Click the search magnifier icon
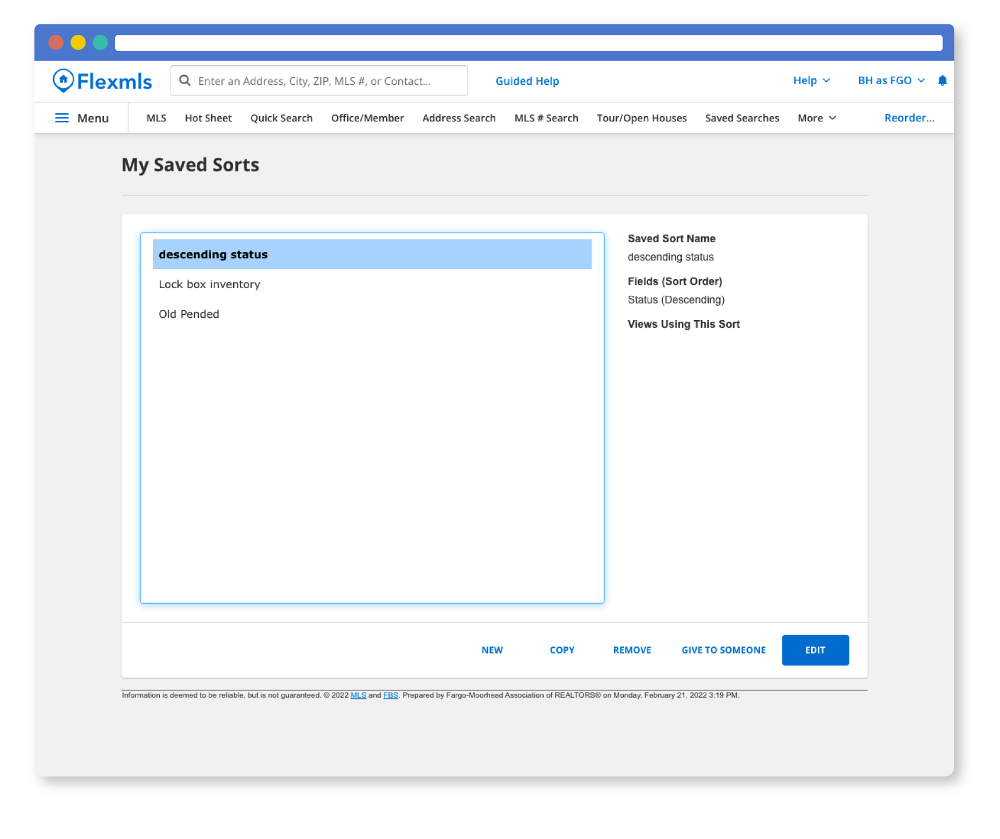Screen dimensions: 1000x839 (185, 81)
